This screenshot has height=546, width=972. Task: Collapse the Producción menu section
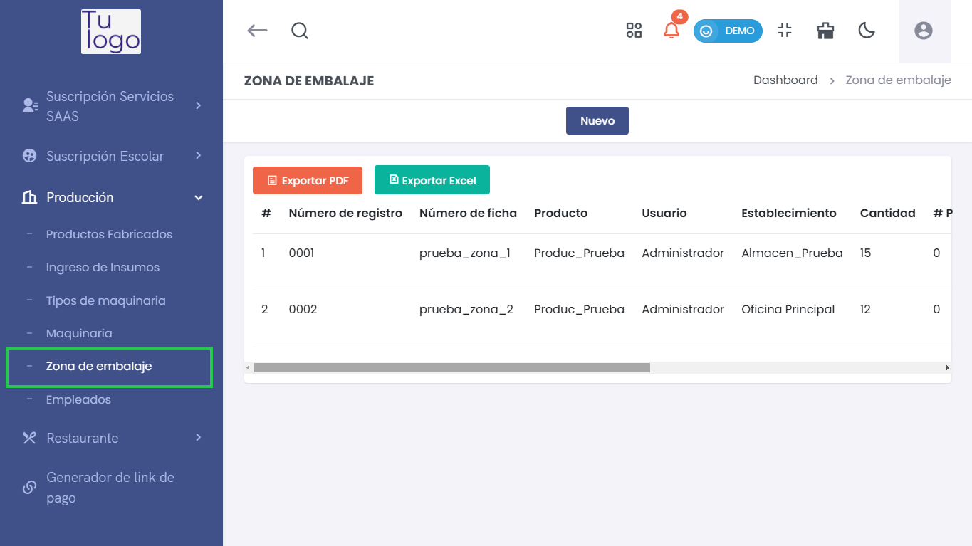[111, 197]
